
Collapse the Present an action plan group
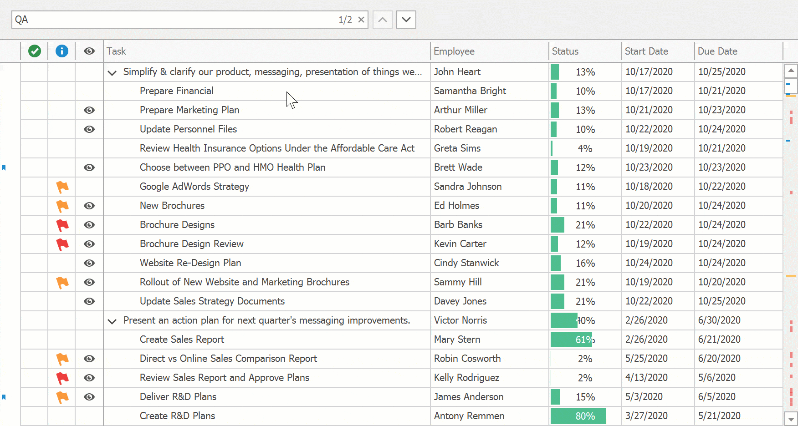[x=112, y=320]
